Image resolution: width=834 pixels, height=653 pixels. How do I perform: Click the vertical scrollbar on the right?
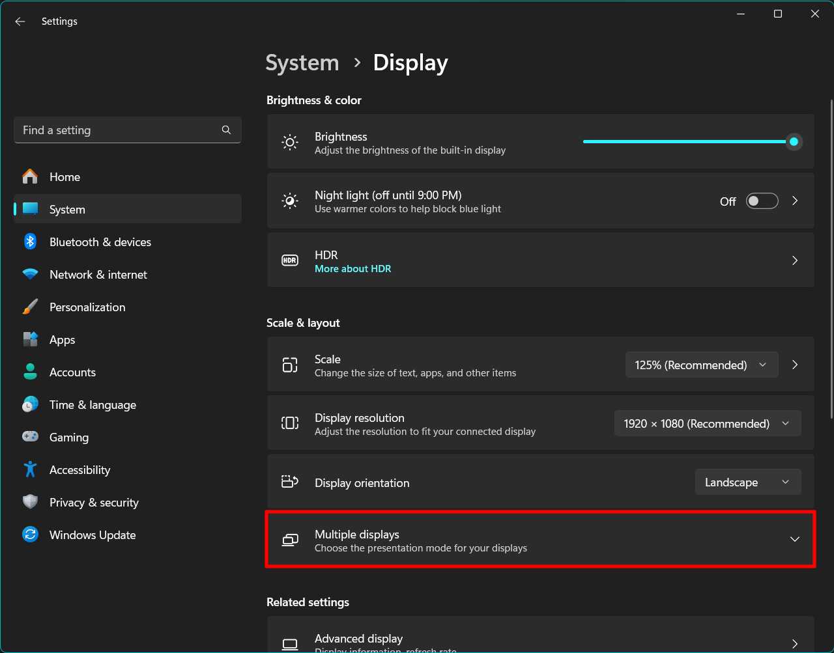pyautogui.click(x=831, y=258)
